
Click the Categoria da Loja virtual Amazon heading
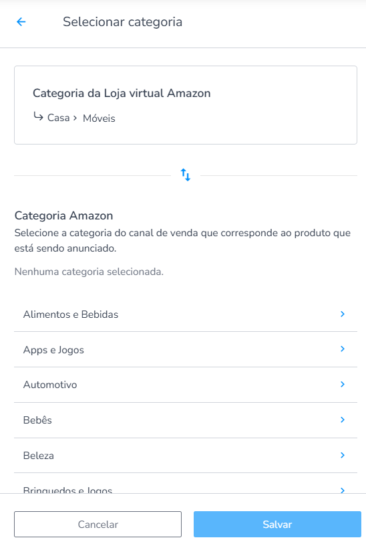(x=122, y=93)
